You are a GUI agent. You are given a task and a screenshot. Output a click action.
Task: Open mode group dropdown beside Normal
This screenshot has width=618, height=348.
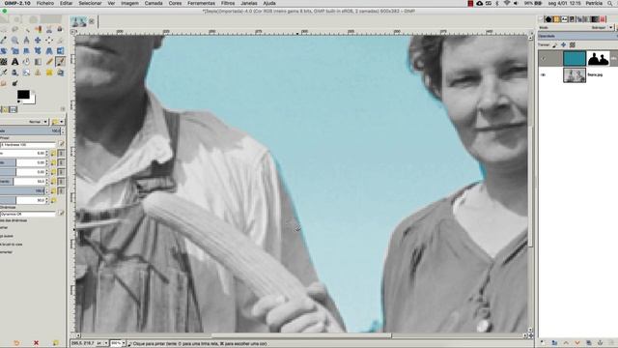(x=58, y=122)
